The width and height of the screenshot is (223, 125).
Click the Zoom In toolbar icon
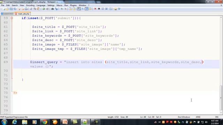click(x=62, y=9)
